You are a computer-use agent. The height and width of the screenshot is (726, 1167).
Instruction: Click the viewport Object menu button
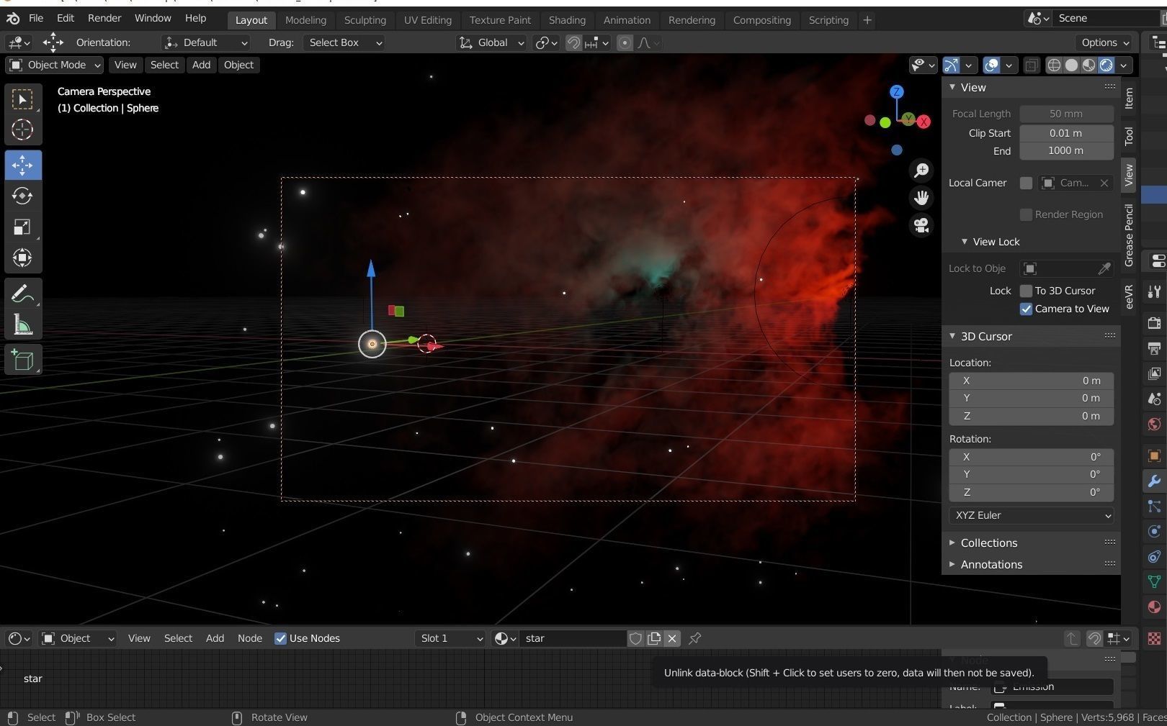click(238, 65)
